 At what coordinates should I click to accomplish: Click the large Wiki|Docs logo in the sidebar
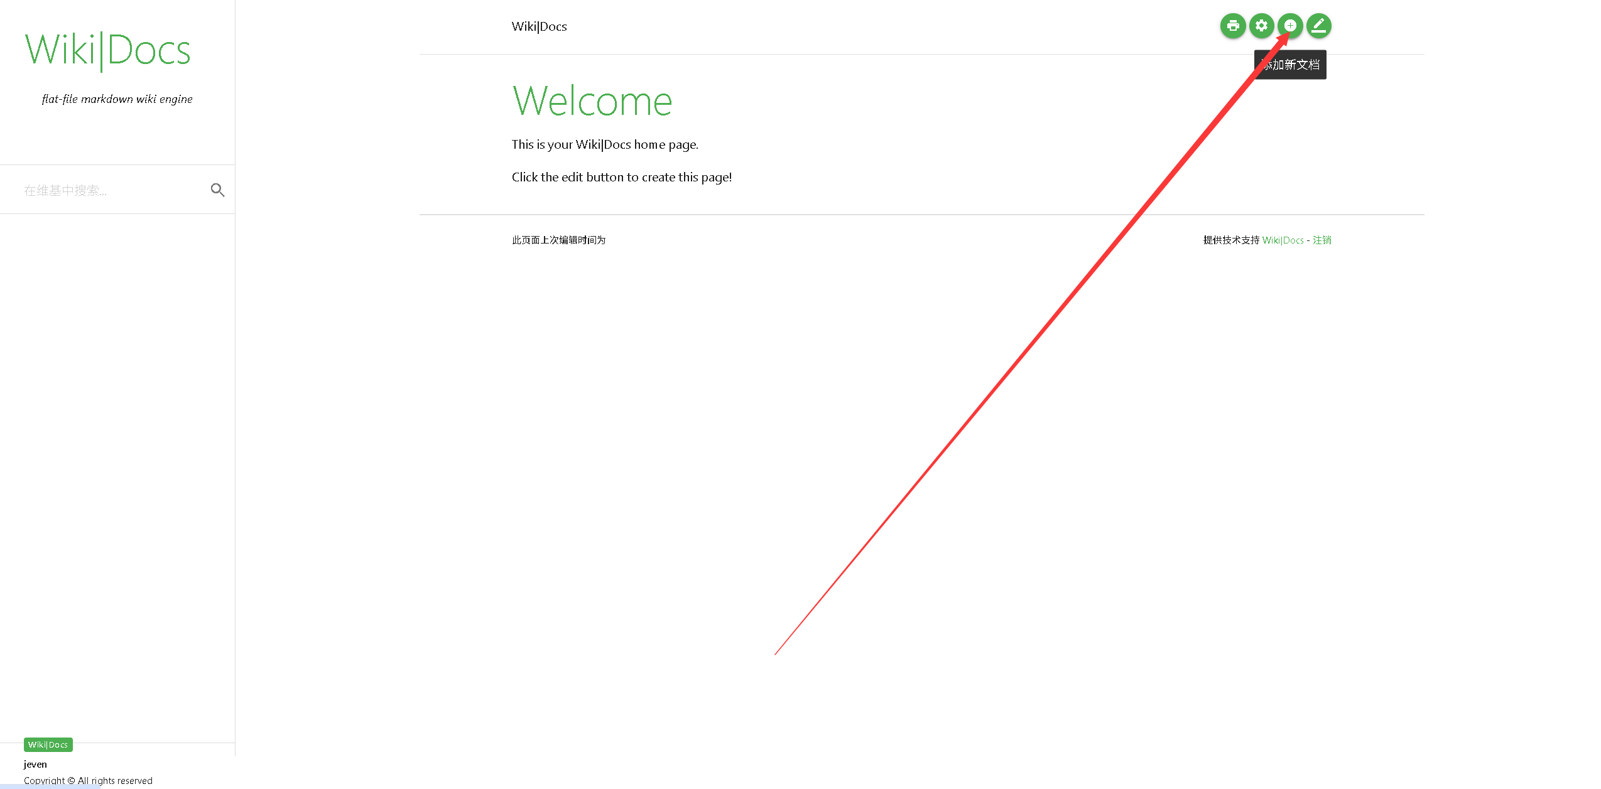coord(107,51)
